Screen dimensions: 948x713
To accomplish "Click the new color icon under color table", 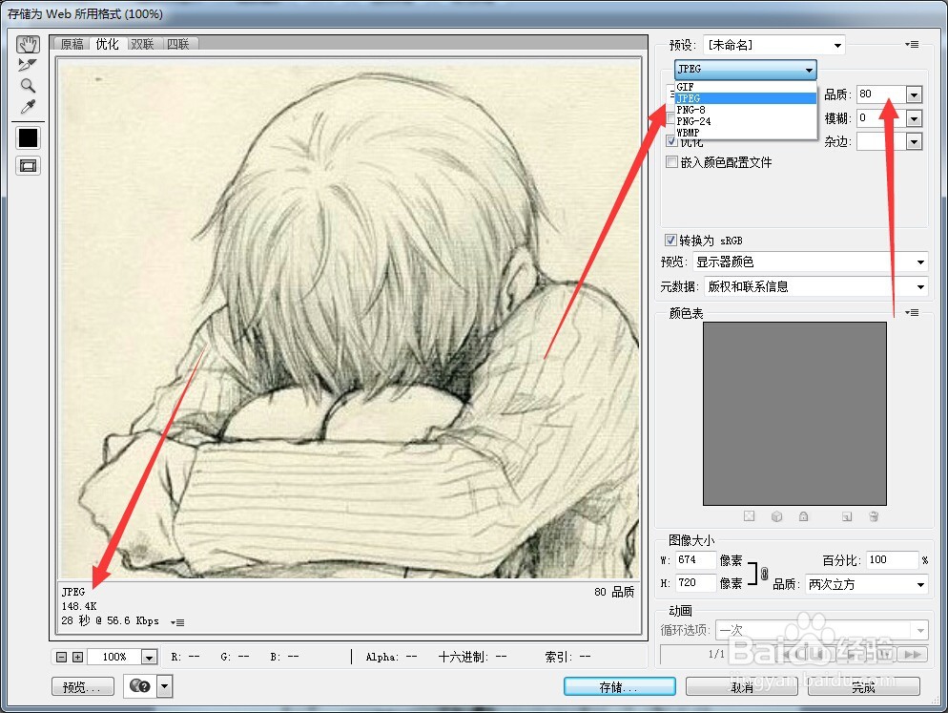I will coord(847,516).
